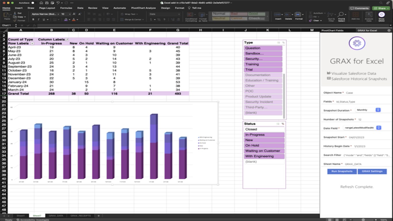
Task: Open the Column Labels filter dropdown
Action: click(x=67, y=39)
